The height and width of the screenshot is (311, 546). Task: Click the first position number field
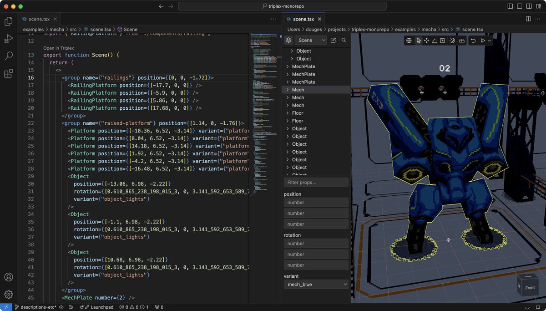tap(316, 202)
